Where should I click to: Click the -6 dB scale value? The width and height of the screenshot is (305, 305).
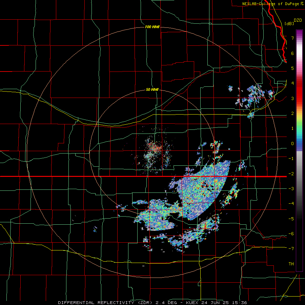pos(291,233)
